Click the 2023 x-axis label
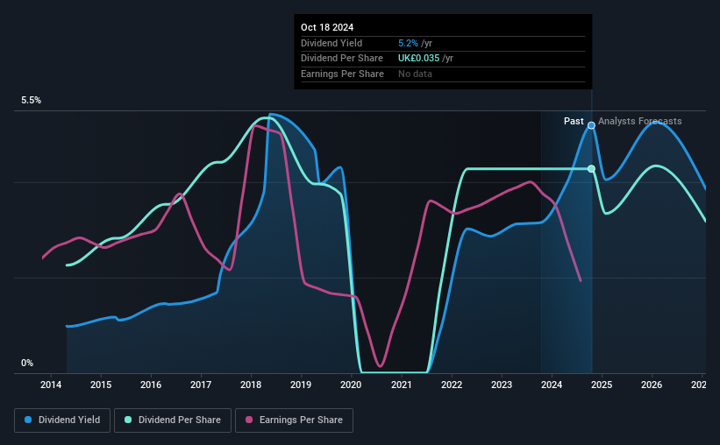 [x=502, y=385]
